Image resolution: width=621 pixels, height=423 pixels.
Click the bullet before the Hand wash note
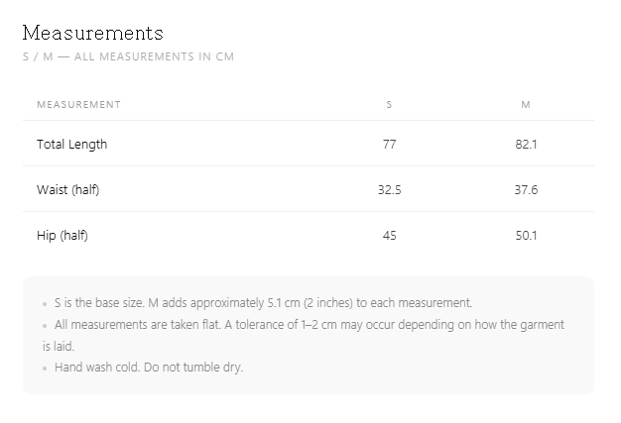pyautogui.click(x=45, y=369)
